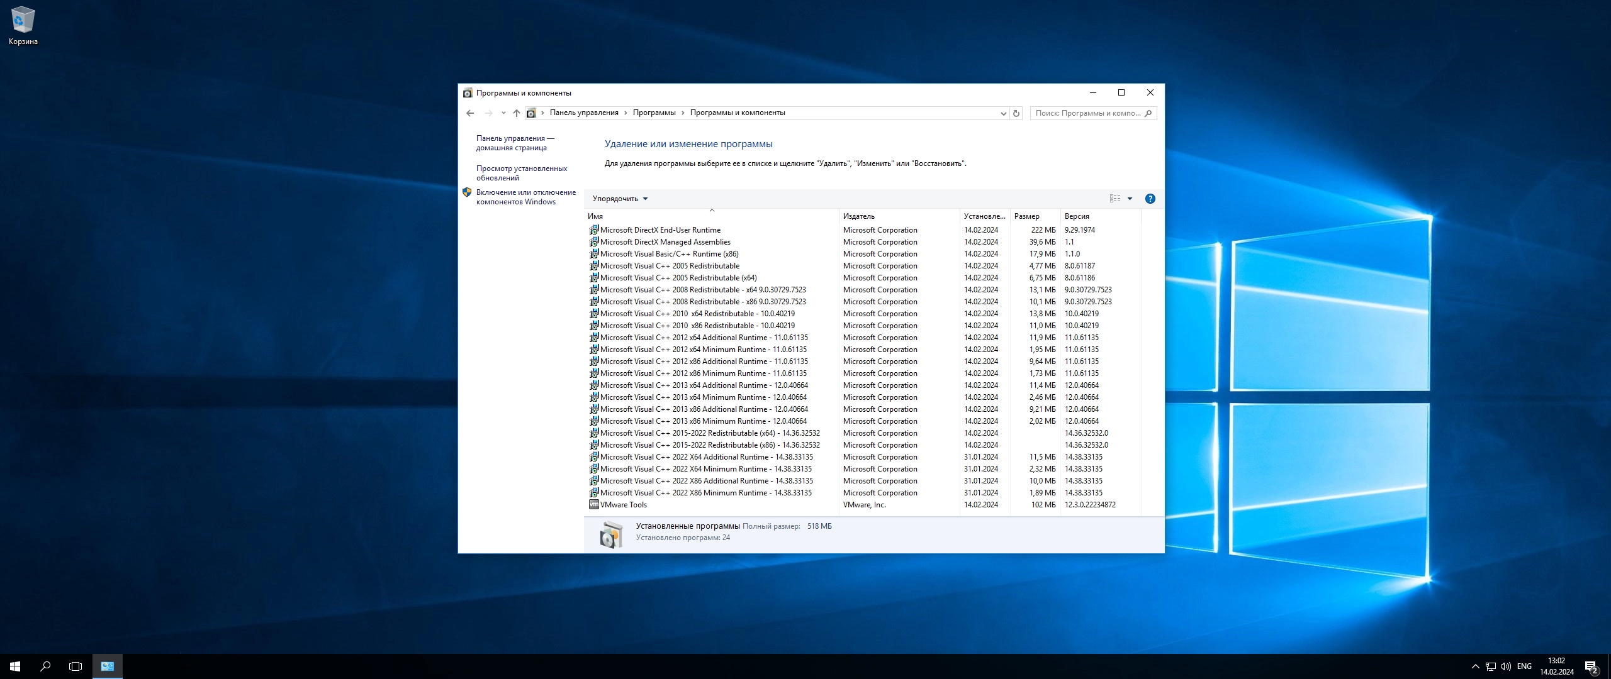Click Панель управления breadcrumb item
The width and height of the screenshot is (1611, 679).
[583, 113]
